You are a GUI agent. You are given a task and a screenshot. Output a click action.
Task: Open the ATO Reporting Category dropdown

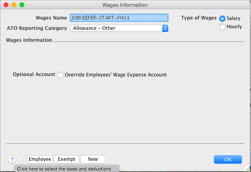click(119, 28)
